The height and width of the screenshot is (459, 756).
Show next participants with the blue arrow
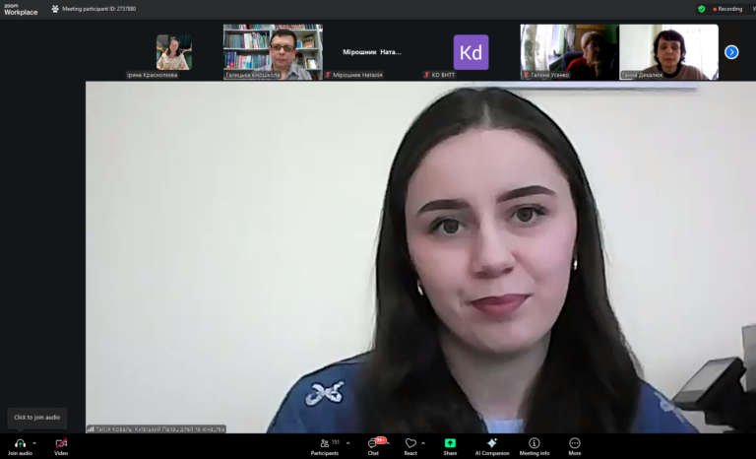point(731,52)
